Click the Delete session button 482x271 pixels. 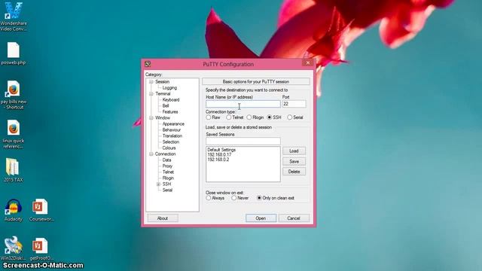click(x=294, y=172)
